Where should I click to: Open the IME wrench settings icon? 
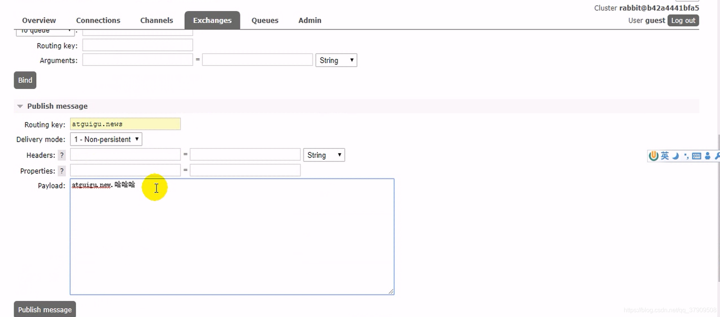tap(717, 156)
